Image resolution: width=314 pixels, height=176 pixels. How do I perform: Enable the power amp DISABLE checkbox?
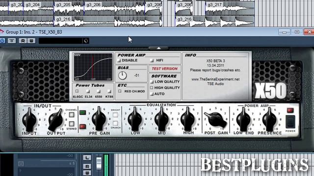(x=119, y=60)
